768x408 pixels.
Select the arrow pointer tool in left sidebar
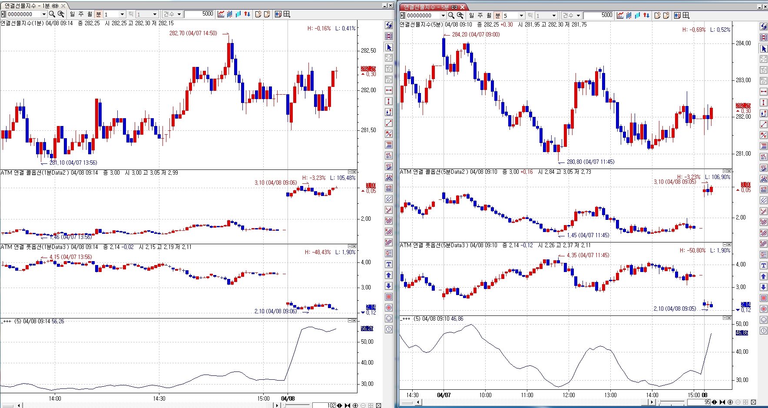click(389, 47)
